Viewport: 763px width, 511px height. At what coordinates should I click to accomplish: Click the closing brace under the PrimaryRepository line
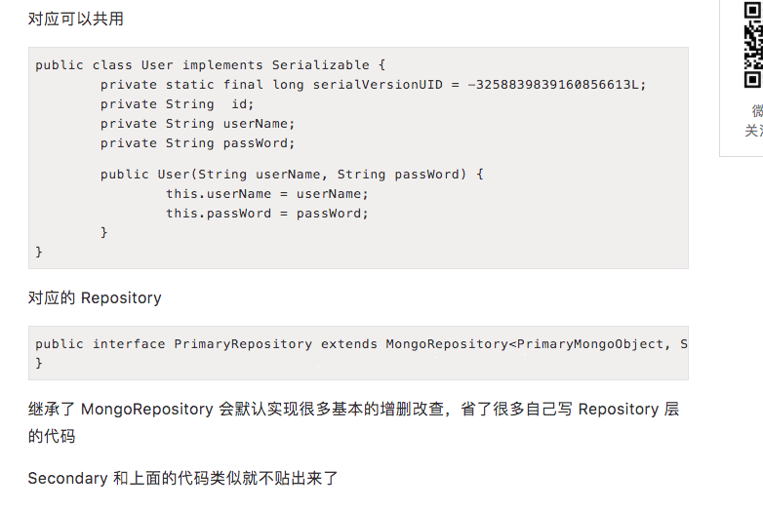coord(40,363)
